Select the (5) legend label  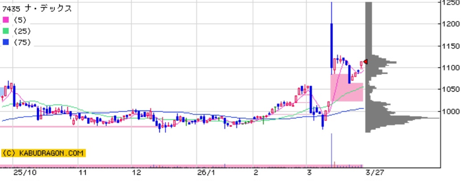click(x=20, y=20)
